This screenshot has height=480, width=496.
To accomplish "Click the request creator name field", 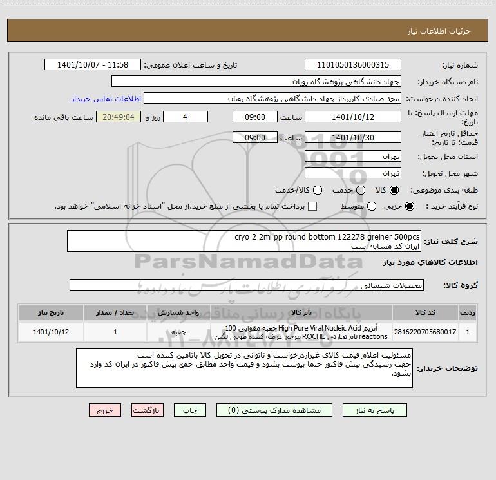I will tap(272, 99).
